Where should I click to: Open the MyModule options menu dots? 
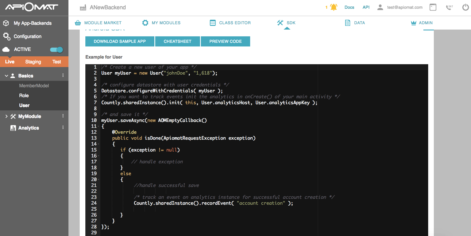pyautogui.click(x=63, y=116)
